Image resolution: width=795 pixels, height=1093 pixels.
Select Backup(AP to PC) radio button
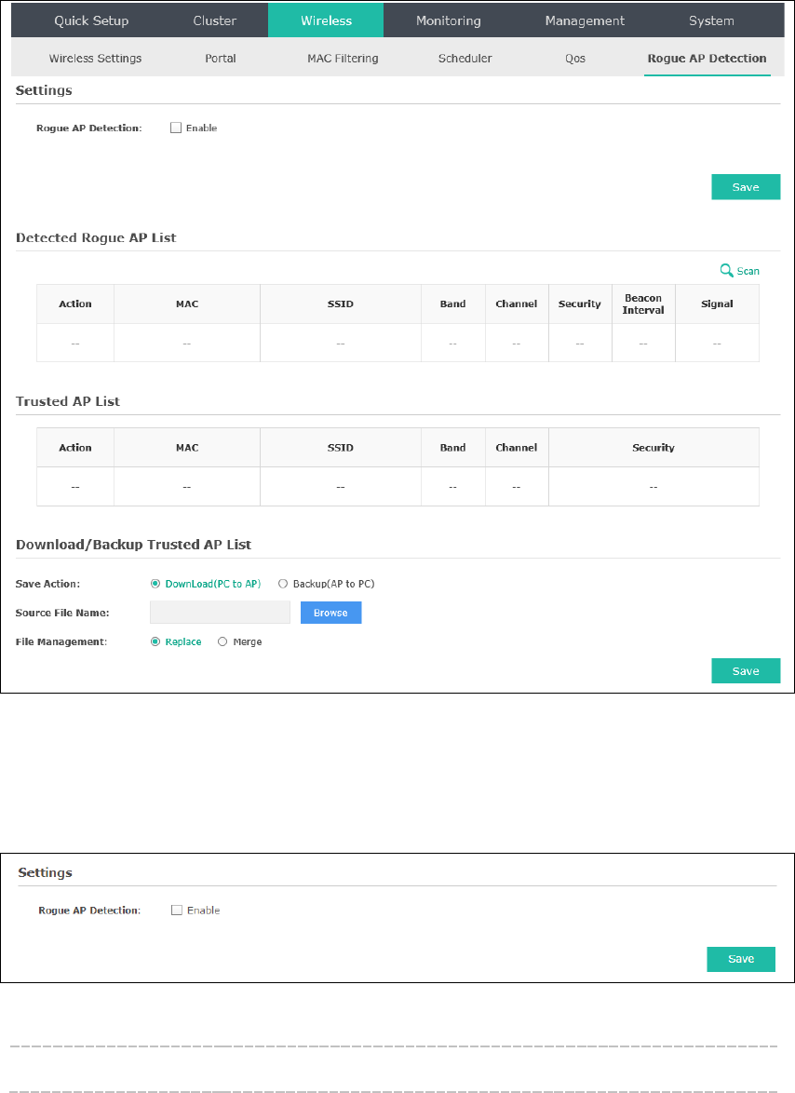(x=283, y=584)
